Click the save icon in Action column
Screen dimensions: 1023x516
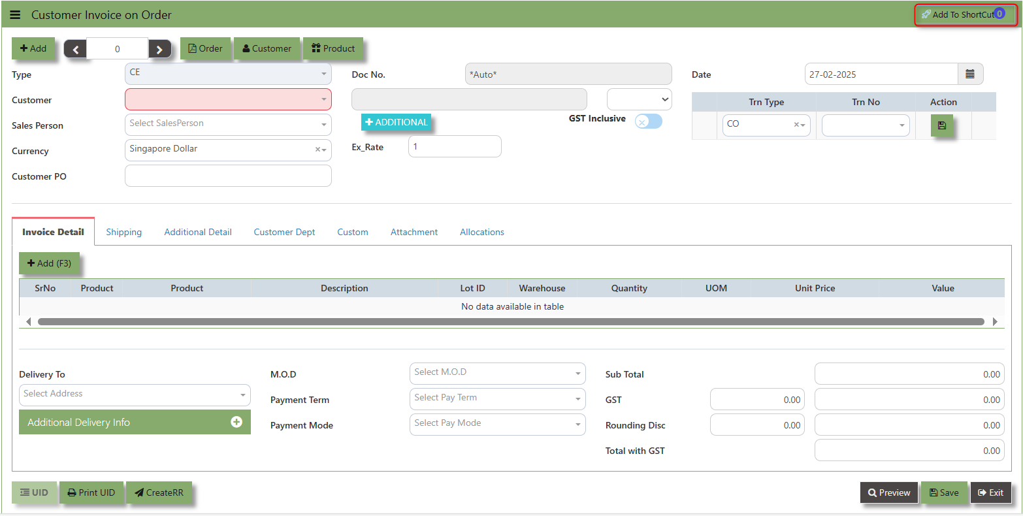pyautogui.click(x=942, y=125)
